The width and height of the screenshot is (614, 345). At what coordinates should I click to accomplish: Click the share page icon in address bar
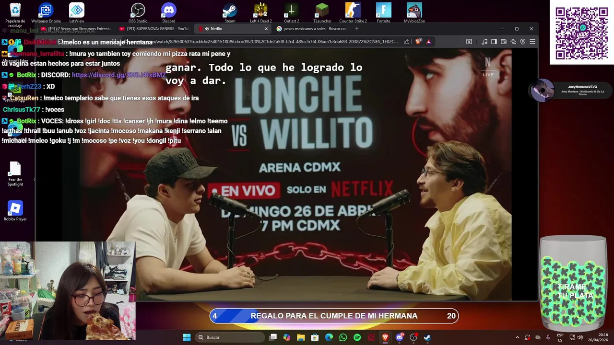pyautogui.click(x=406, y=42)
